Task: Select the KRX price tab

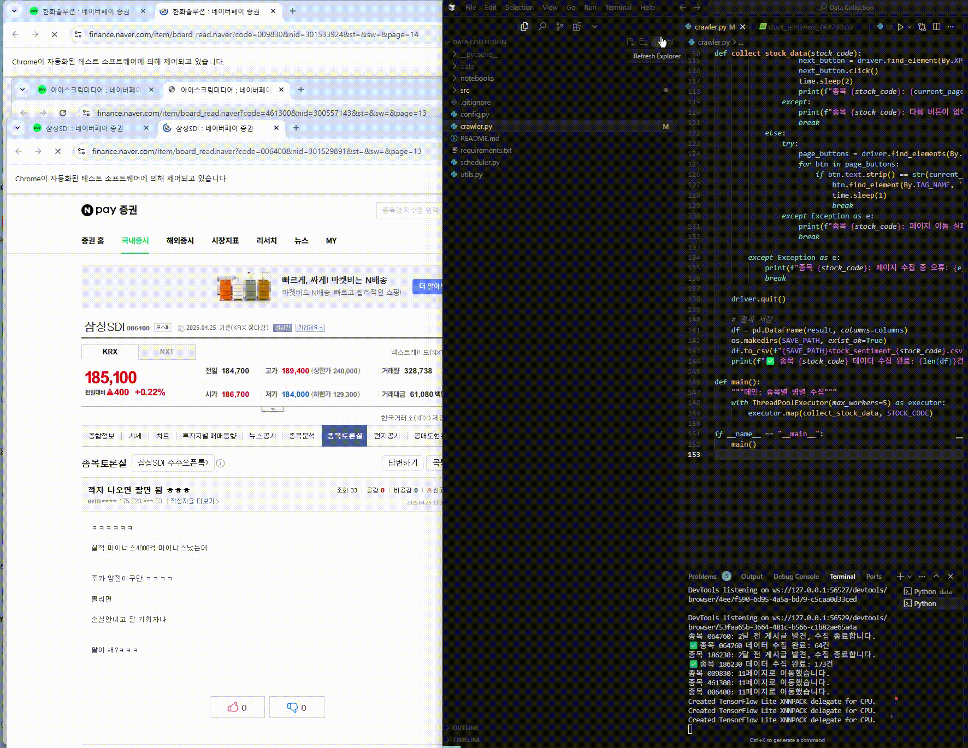Action: point(110,352)
